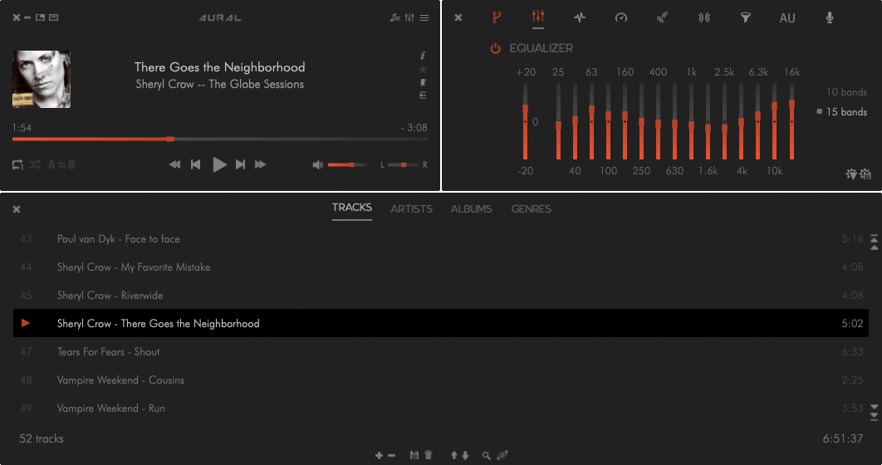
Task: Move selected tracks up with the up arrow
Action: tap(454, 455)
